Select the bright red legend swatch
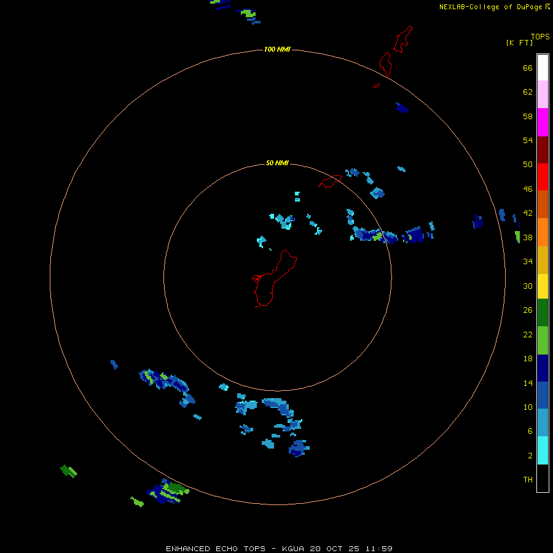Image resolution: width=553 pixels, height=553 pixels. 543,177
